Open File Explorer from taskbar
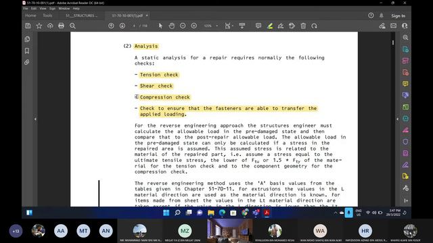433x243 pixels. (211, 213)
